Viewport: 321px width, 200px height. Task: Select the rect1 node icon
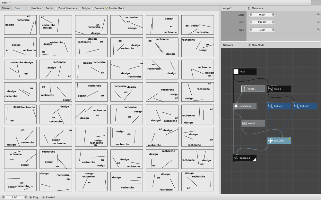pyautogui.click(x=236, y=71)
